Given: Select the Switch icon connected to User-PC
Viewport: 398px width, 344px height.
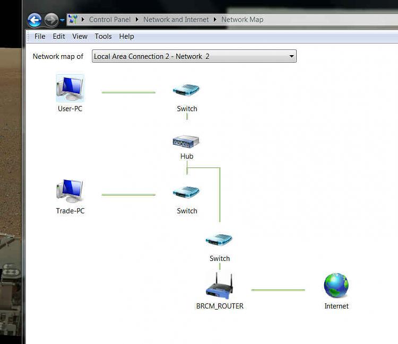Looking at the screenshot, I should (x=186, y=90).
